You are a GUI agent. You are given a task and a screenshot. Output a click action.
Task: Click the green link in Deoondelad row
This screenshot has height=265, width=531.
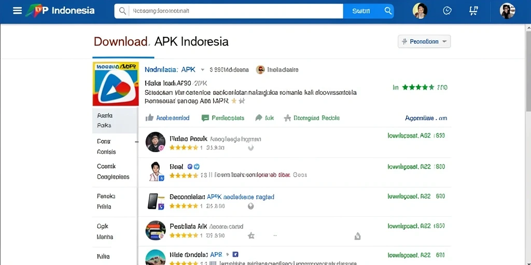click(x=416, y=196)
